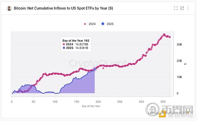
Task: Select the highlighted day 192 data marker
Action: click(x=95, y=69)
